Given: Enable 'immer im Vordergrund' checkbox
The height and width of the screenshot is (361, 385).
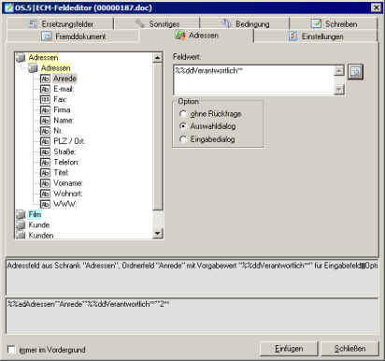Looking at the screenshot, I should 11,350.
